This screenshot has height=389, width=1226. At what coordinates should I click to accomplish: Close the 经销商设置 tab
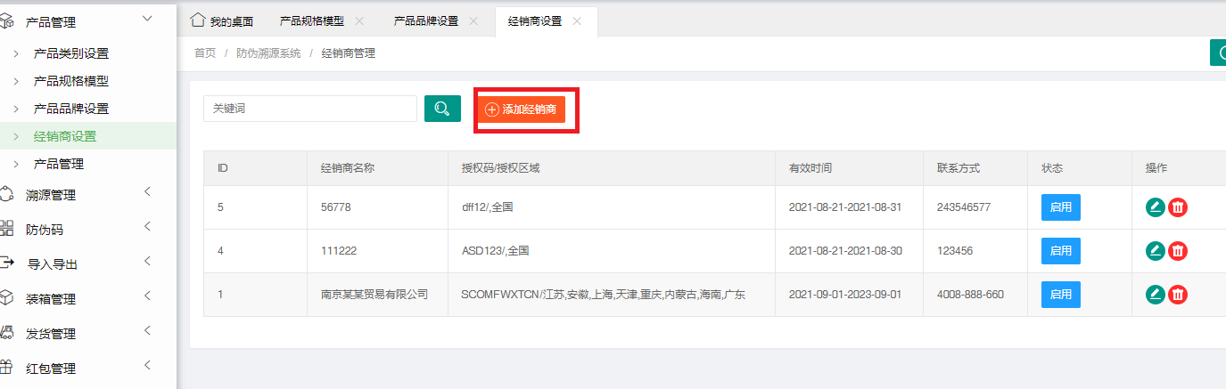coord(577,20)
